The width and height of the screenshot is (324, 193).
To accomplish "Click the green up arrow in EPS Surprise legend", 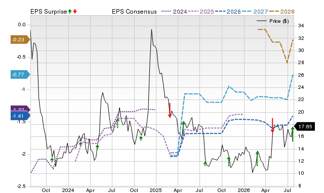I will click(x=70, y=11).
